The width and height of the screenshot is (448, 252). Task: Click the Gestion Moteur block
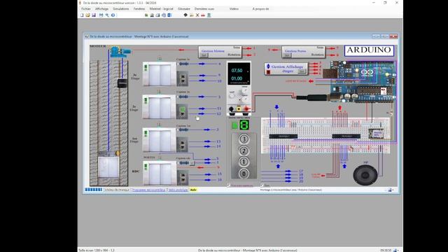click(220, 52)
